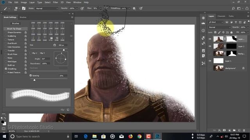Enable Dual Brush checkbox
The height and width of the screenshot is (140, 250).
[x=6, y=43]
